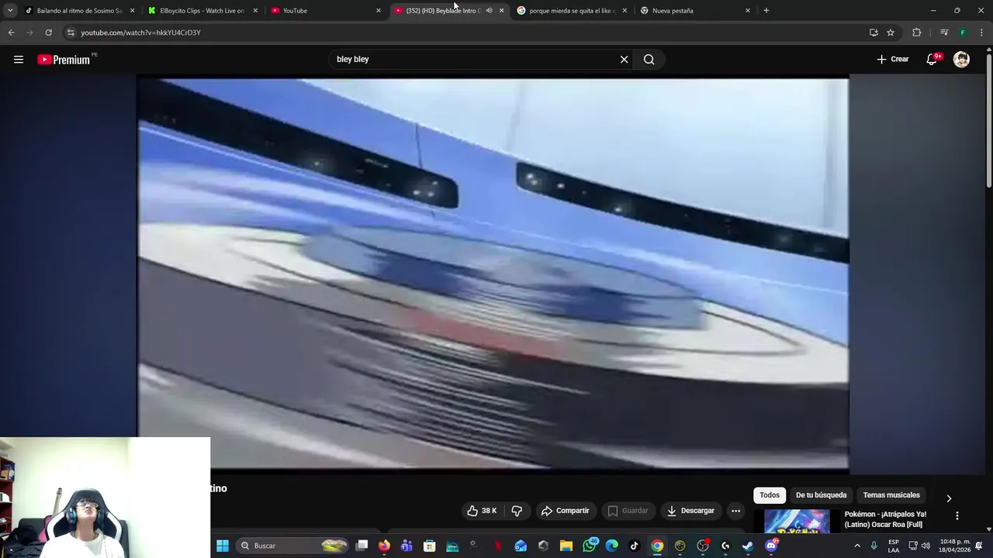
Task: Open more actions three-dot menu under video
Action: tap(735, 511)
